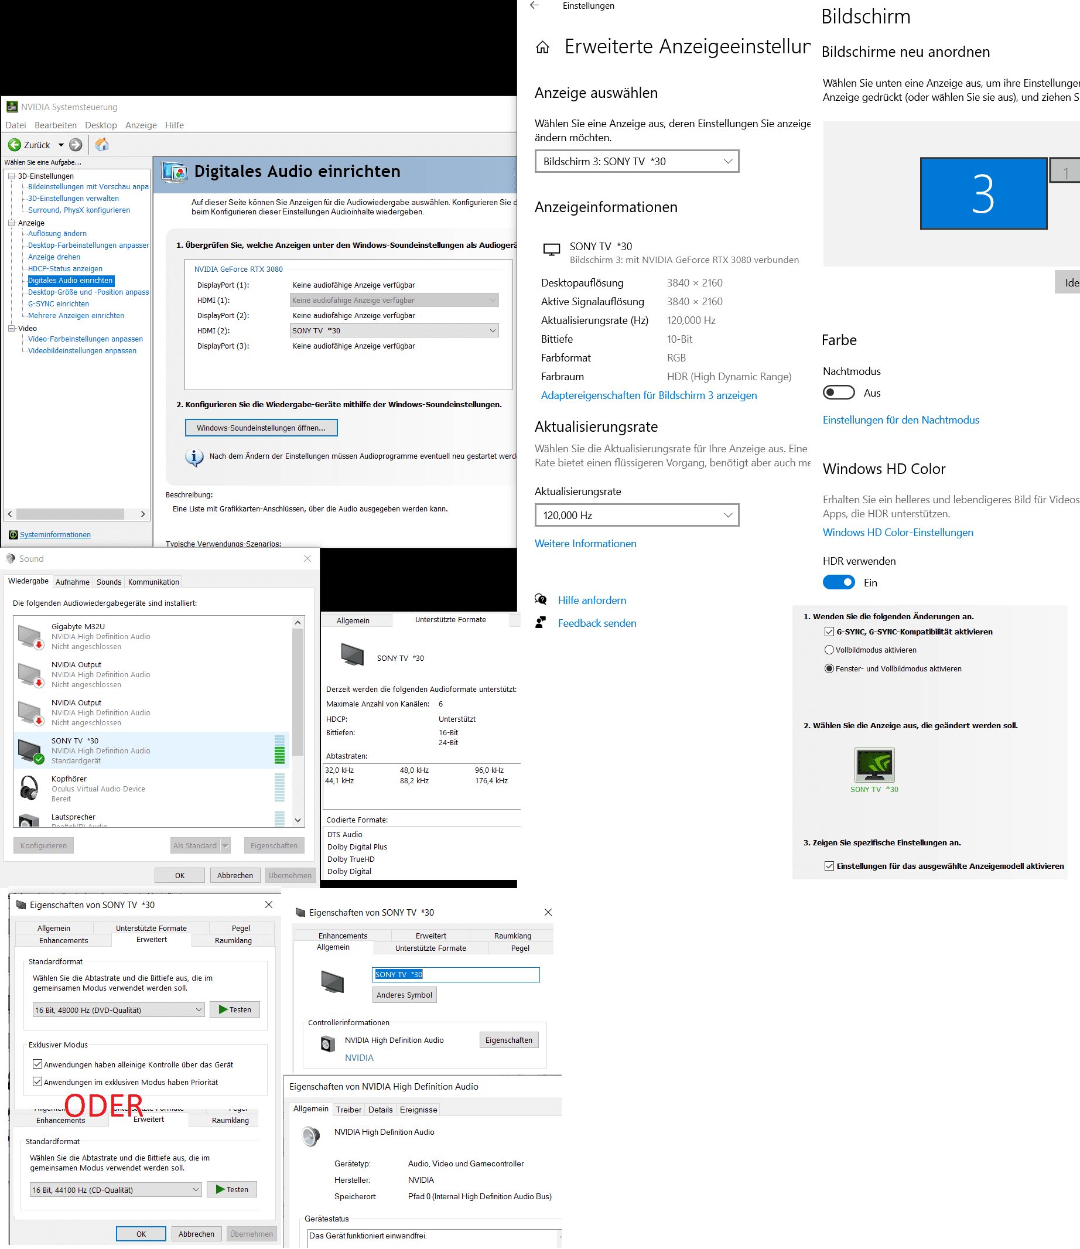Open the Als Standard dropdown arrow
1080x1249 pixels.
coord(225,846)
